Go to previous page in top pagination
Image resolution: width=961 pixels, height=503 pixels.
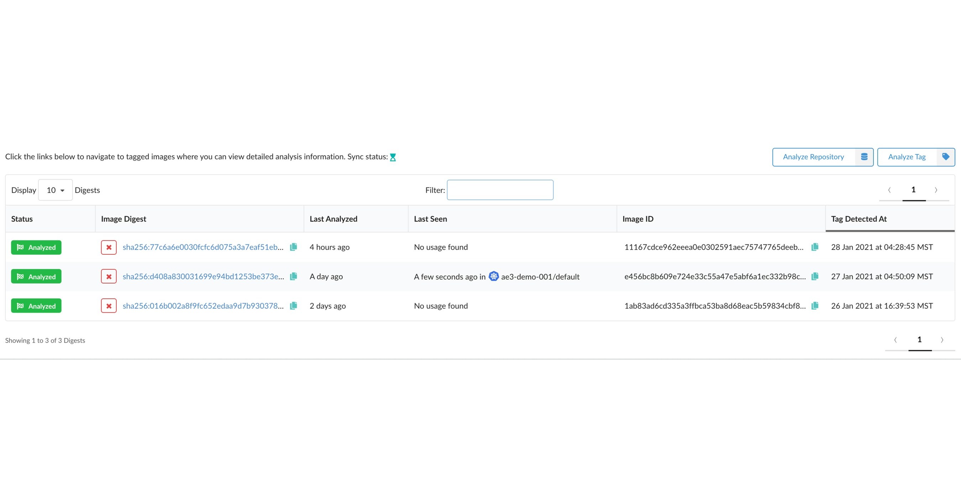[x=890, y=190]
